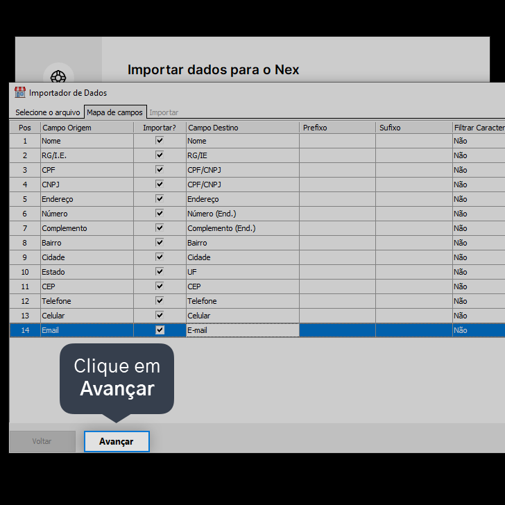Screen dimensions: 505x505
Task: Click the Campo Destino column header
Action: point(243,128)
